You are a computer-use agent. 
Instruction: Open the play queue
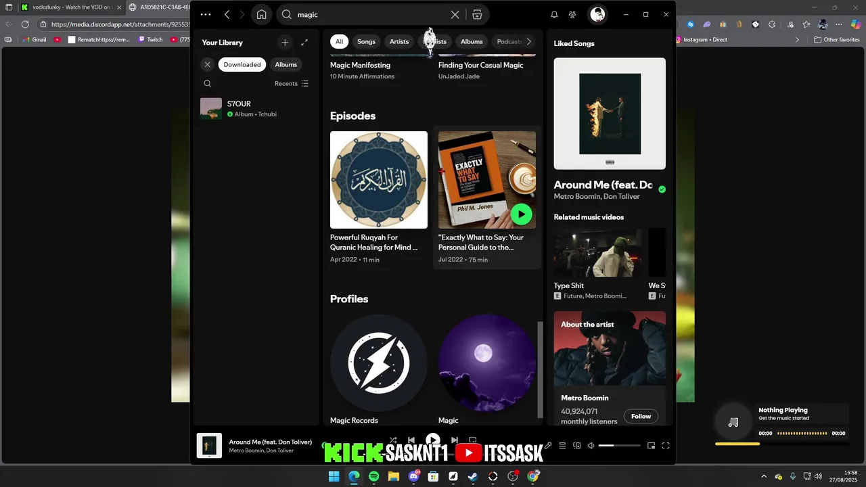click(562, 446)
